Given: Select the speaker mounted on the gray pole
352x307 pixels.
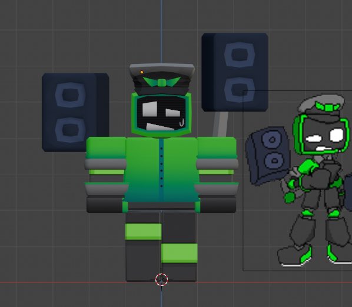Looking at the screenshot, I should point(235,72).
